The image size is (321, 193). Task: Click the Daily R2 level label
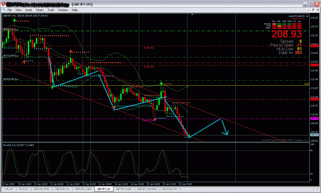[148, 67]
